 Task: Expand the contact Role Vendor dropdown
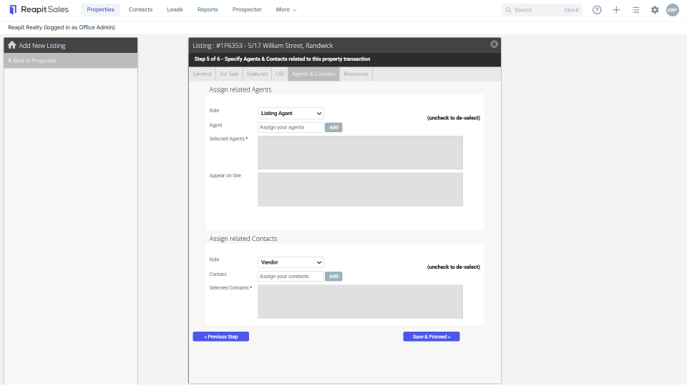(291, 262)
